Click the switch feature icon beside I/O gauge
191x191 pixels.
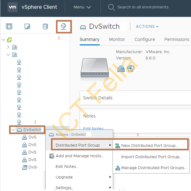(x=121, y=68)
